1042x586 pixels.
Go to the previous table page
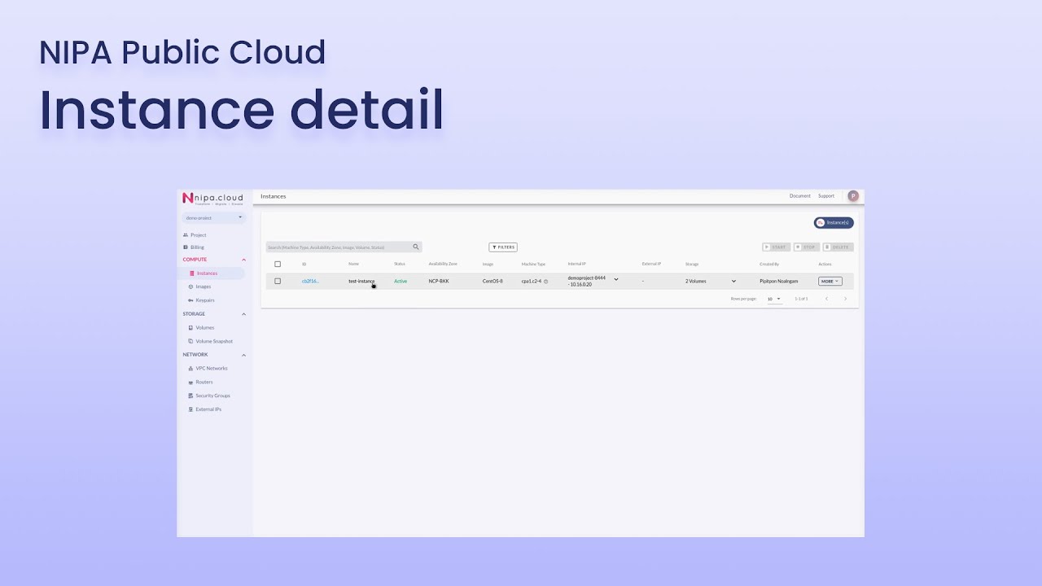pos(826,299)
